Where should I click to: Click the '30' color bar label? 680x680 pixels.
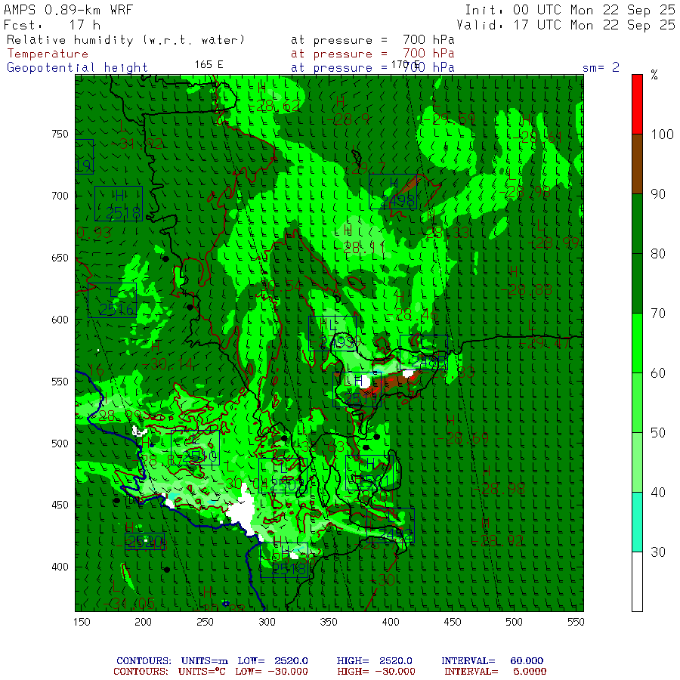[x=658, y=552]
